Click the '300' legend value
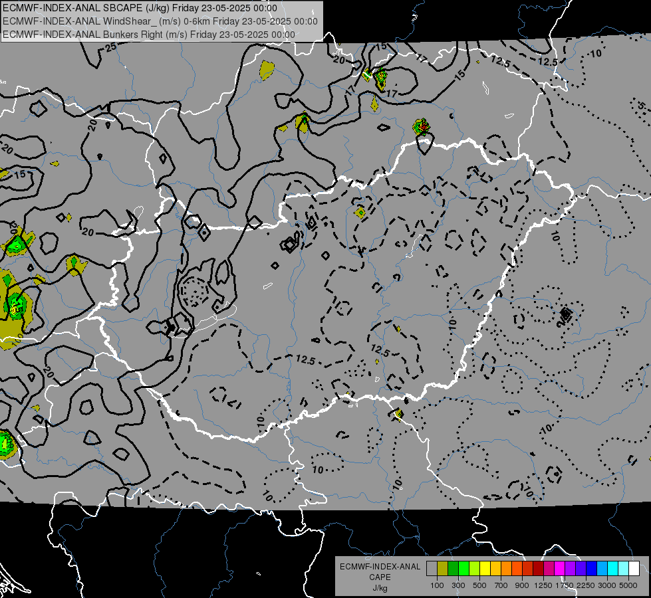 458,585
